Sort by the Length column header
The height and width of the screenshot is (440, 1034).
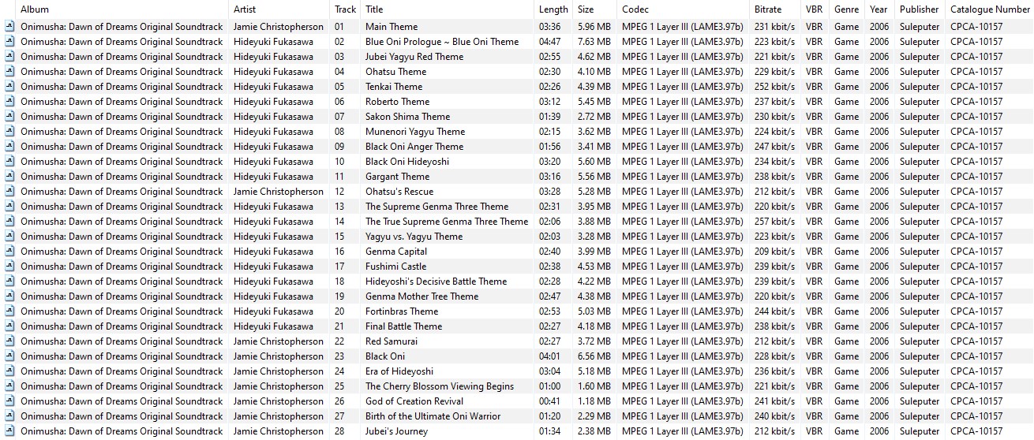pos(553,9)
